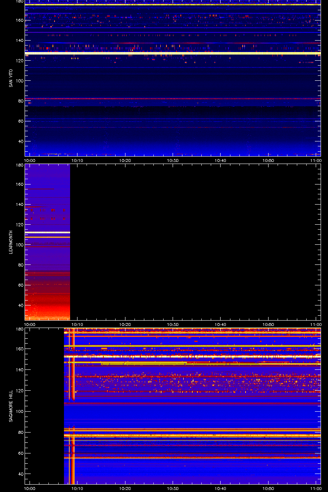Click the 60 frequency label on Learmonth
Image resolution: width=328 pixels, height=492 pixels.
(20, 285)
